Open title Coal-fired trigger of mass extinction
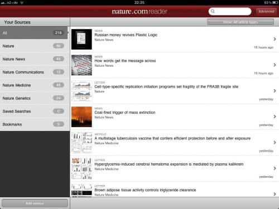The image size is (279, 209). 125,113
